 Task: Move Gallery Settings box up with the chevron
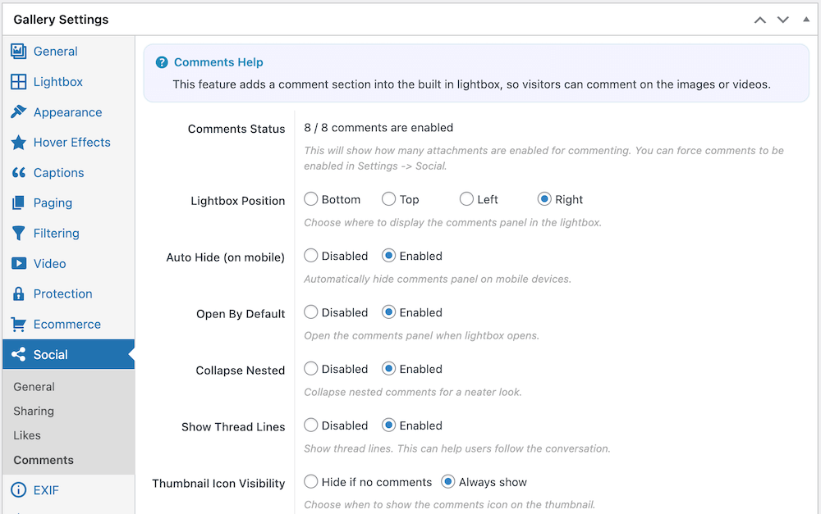click(759, 19)
